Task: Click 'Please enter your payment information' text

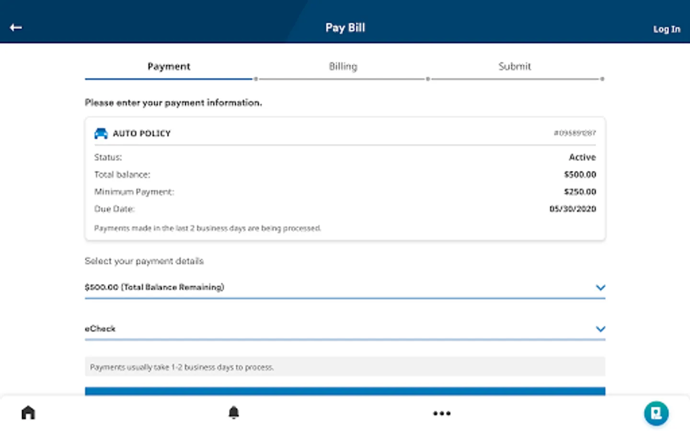Action: tap(173, 102)
